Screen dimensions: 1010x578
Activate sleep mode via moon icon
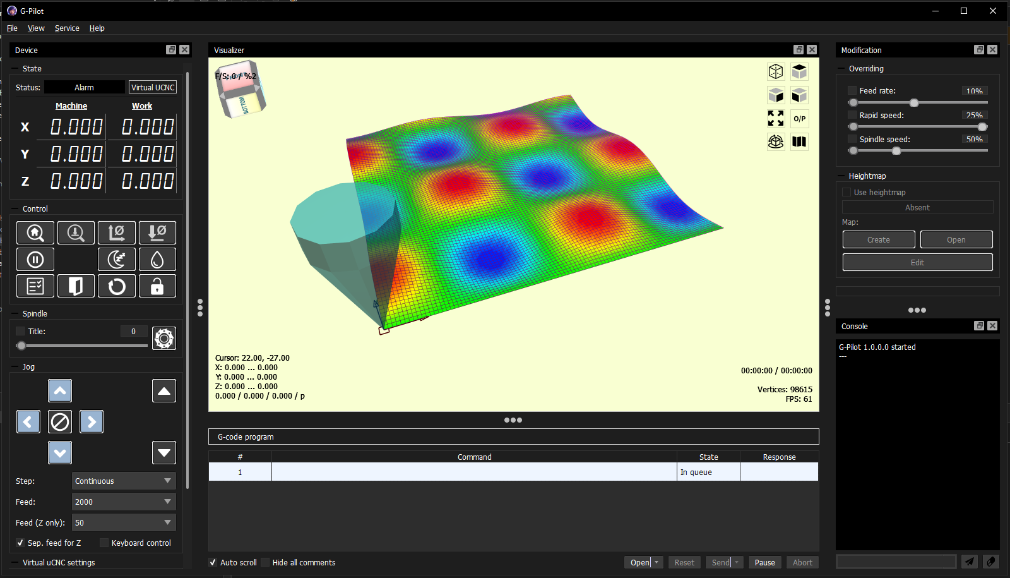116,259
